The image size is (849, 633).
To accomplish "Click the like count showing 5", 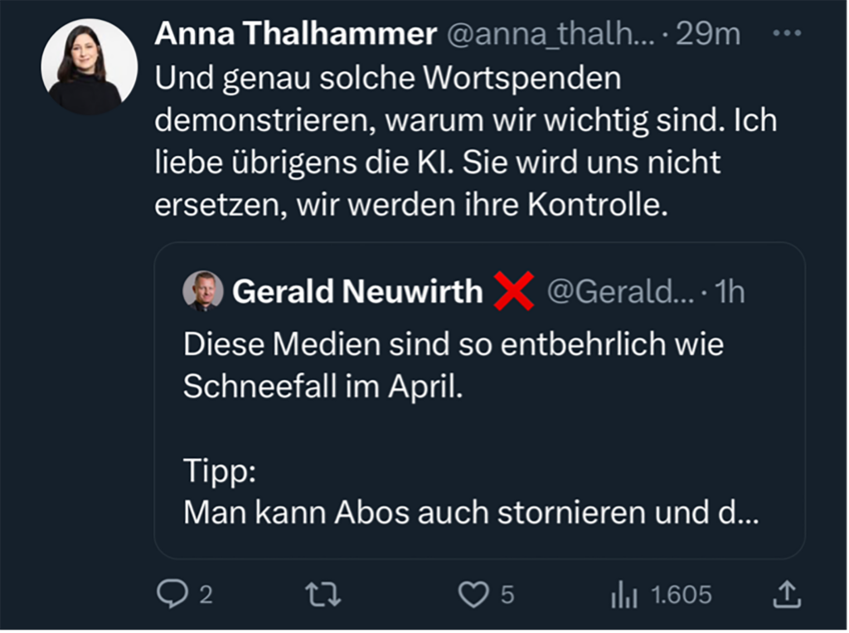I will pos(507,595).
